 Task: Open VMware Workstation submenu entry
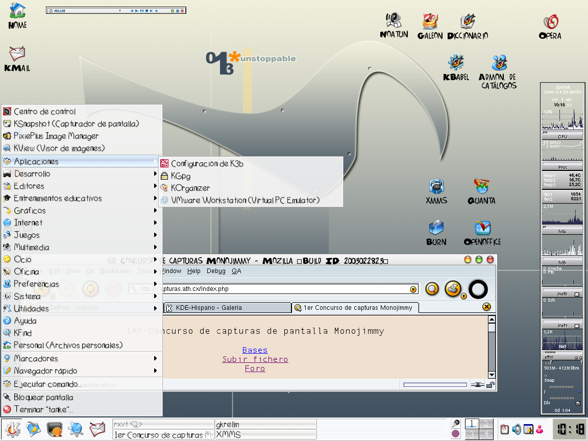click(251, 200)
